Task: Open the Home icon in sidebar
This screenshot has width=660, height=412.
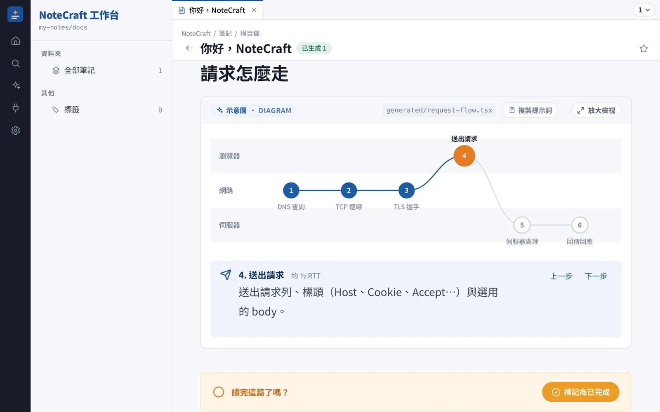Action: point(15,41)
